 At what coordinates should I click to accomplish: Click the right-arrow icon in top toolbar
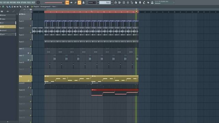pos(71,2)
